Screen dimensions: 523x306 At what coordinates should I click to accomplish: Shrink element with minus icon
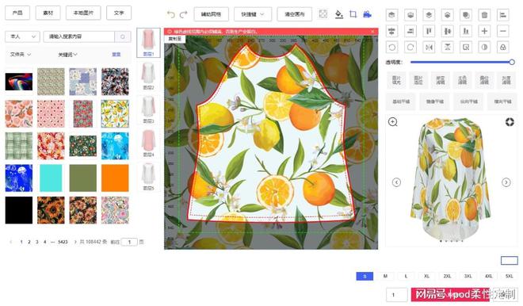click(x=503, y=31)
